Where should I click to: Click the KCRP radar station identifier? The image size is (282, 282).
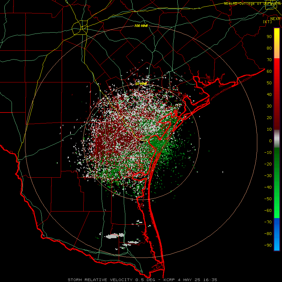click(169, 280)
